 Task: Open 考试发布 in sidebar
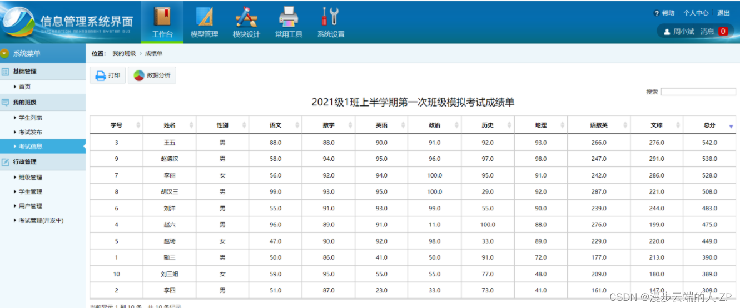tap(31, 133)
